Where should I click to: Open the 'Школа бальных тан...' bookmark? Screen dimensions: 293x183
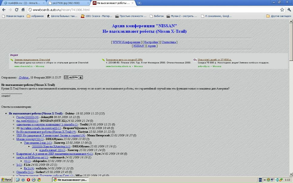(62, 16)
